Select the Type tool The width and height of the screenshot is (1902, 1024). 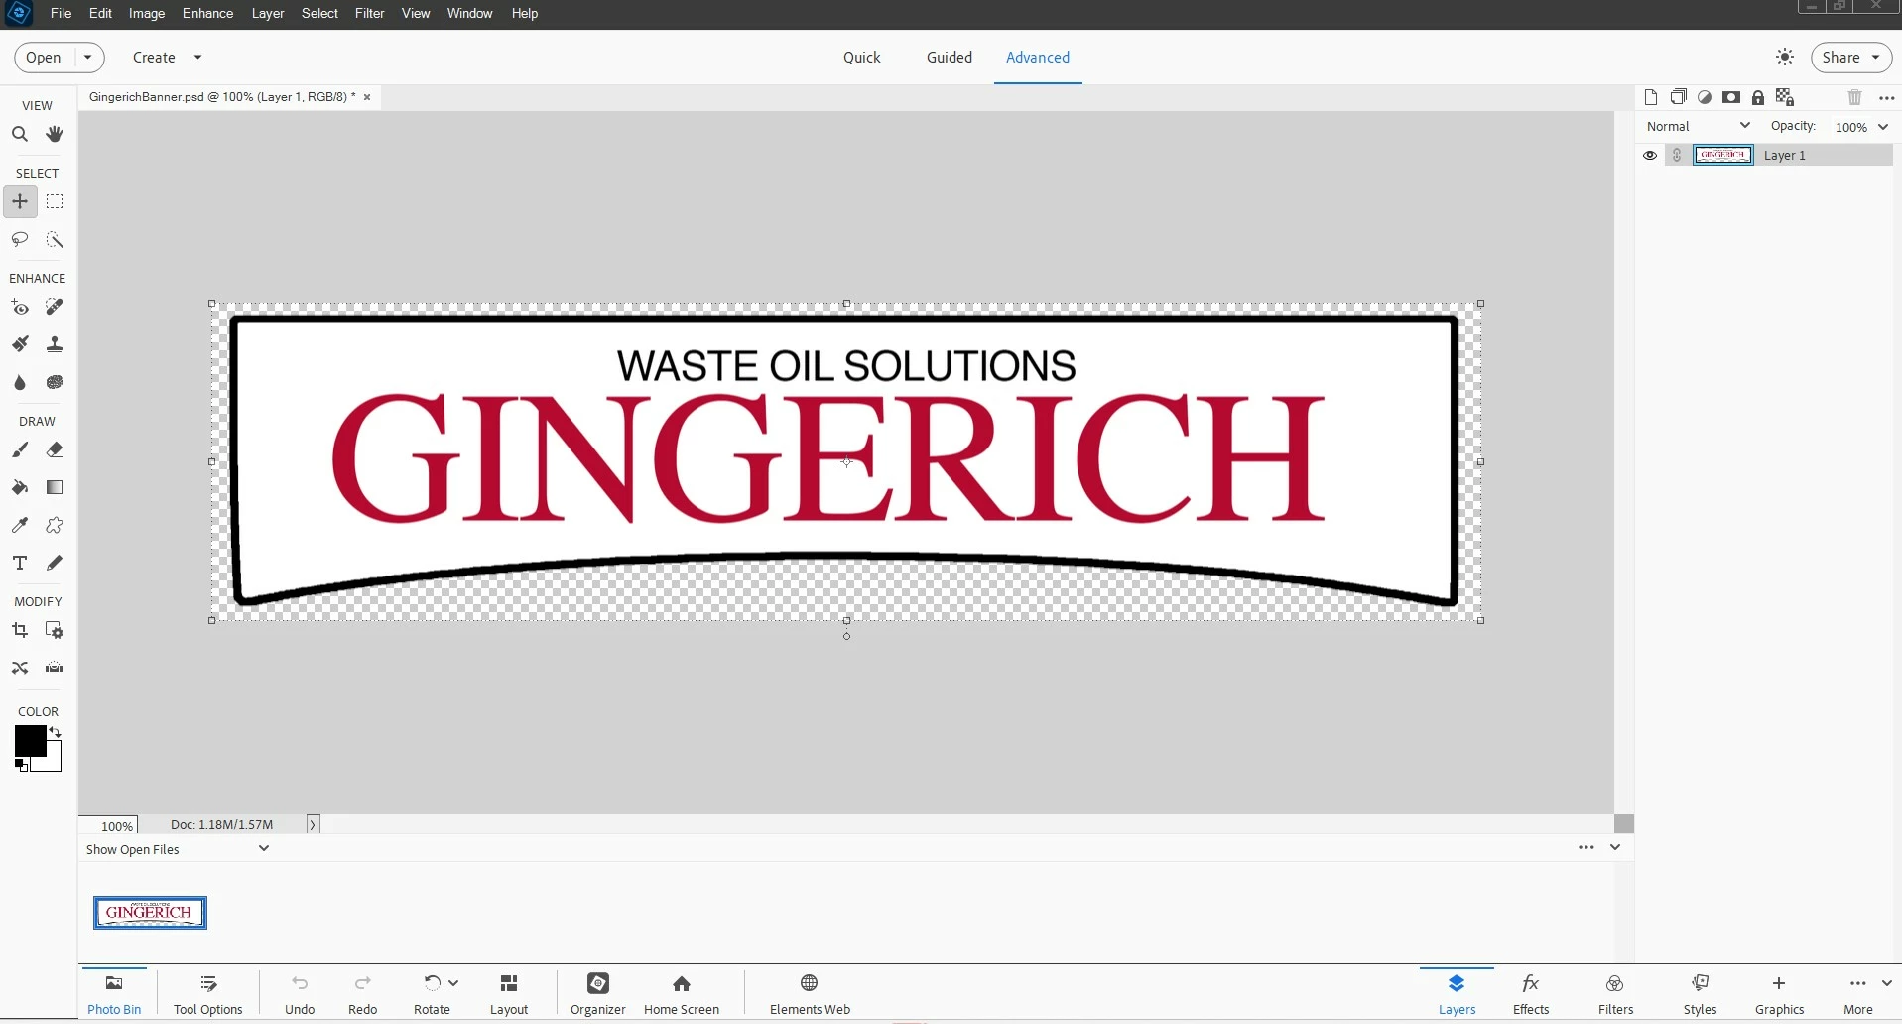20,563
